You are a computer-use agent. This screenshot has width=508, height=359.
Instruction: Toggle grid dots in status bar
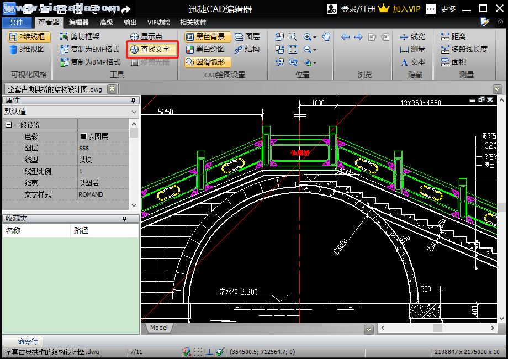[x=198, y=352]
